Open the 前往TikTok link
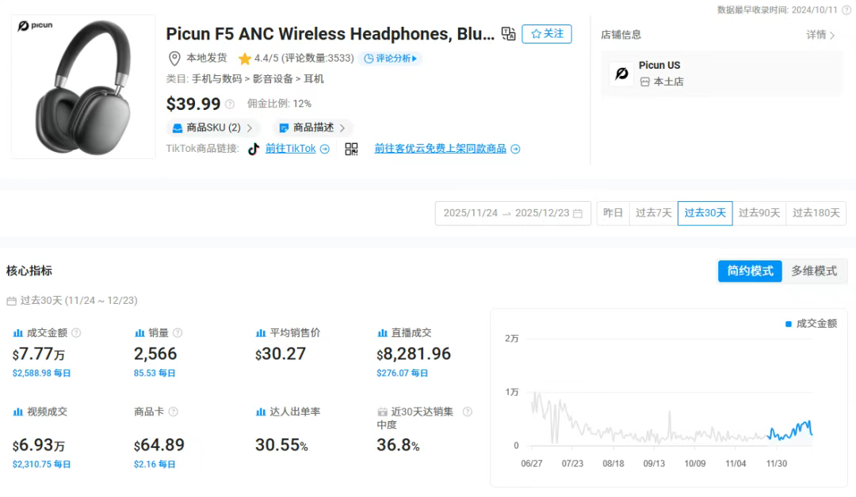 coord(296,149)
